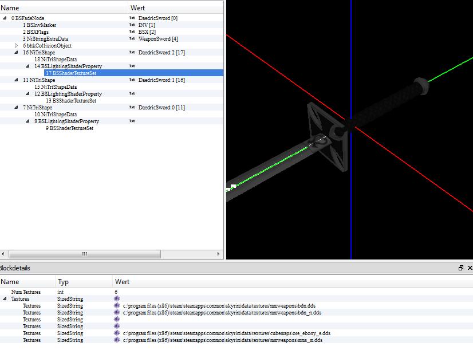Click the Txt icon beside DaedricSword:2 [17]
Screen dimensions: 473x350
132,53
